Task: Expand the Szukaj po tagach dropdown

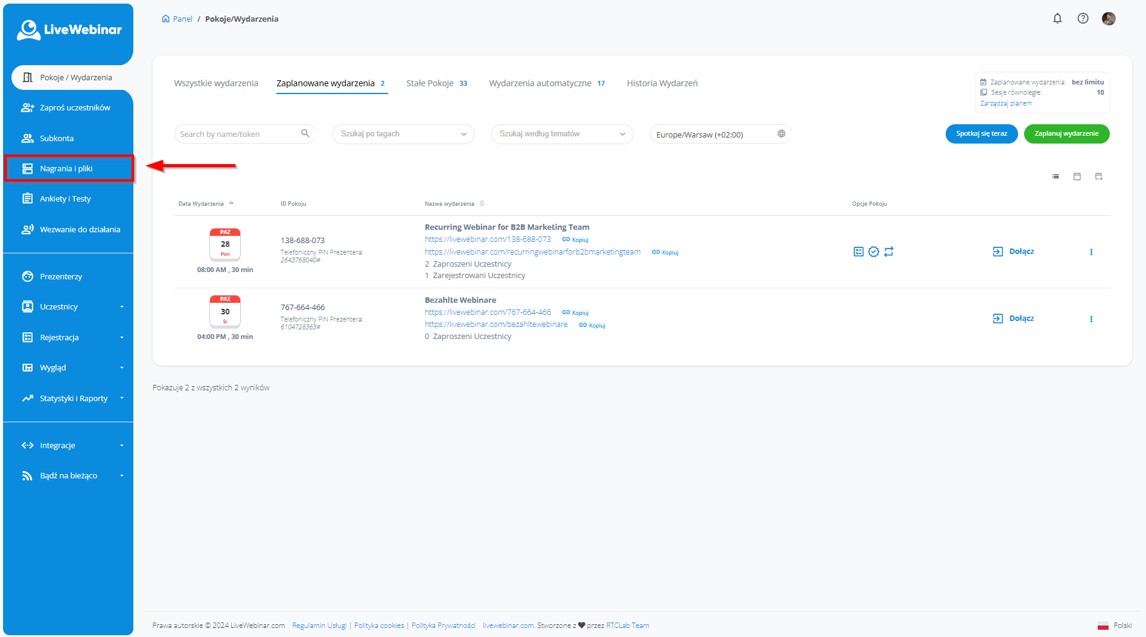Action: (403, 134)
